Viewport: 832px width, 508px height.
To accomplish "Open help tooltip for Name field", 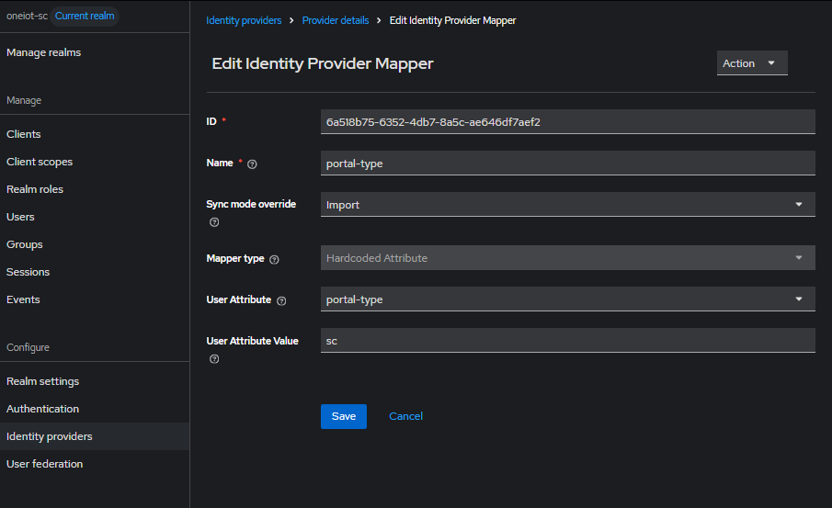I will [x=252, y=164].
